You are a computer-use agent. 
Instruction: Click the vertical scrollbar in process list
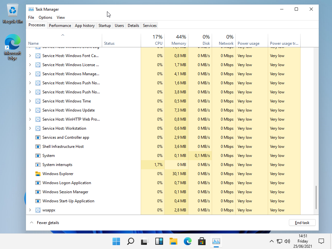(316, 197)
